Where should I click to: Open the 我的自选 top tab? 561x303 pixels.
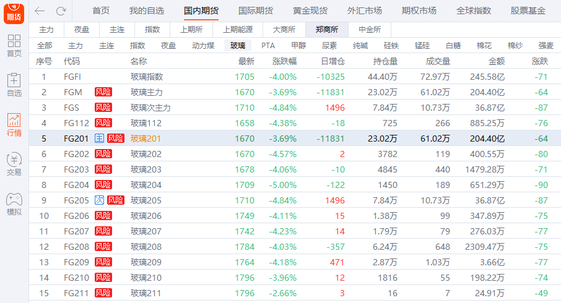coord(147,11)
